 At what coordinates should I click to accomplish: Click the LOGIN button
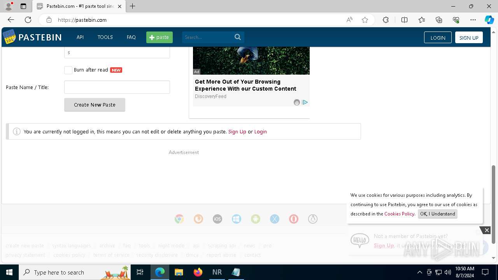[x=438, y=38]
